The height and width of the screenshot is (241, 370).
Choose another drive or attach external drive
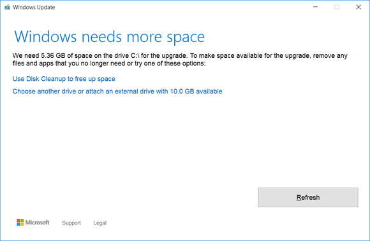tap(117, 91)
